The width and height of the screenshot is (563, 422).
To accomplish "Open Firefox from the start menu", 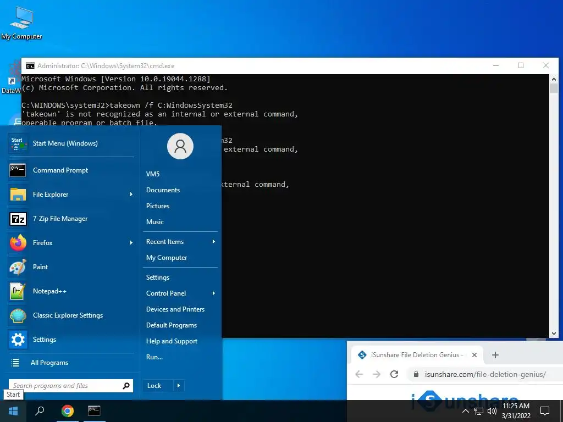I will click(71, 242).
